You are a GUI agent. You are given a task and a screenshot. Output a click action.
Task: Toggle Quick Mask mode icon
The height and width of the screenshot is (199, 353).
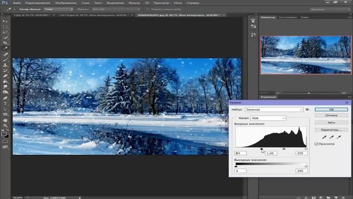5,142
